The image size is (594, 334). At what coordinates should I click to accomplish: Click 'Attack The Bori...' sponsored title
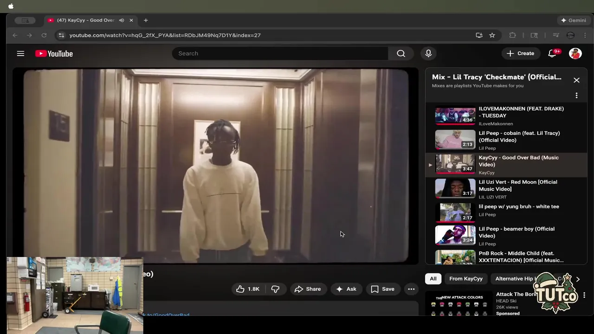[x=516, y=294]
